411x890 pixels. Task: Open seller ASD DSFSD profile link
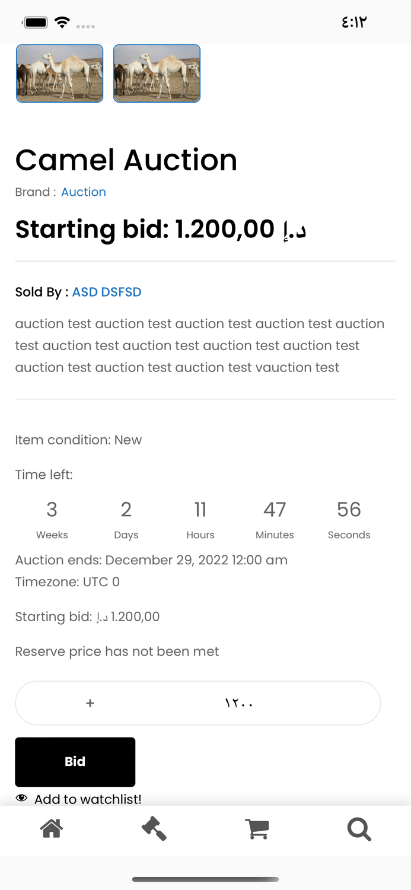click(x=107, y=292)
